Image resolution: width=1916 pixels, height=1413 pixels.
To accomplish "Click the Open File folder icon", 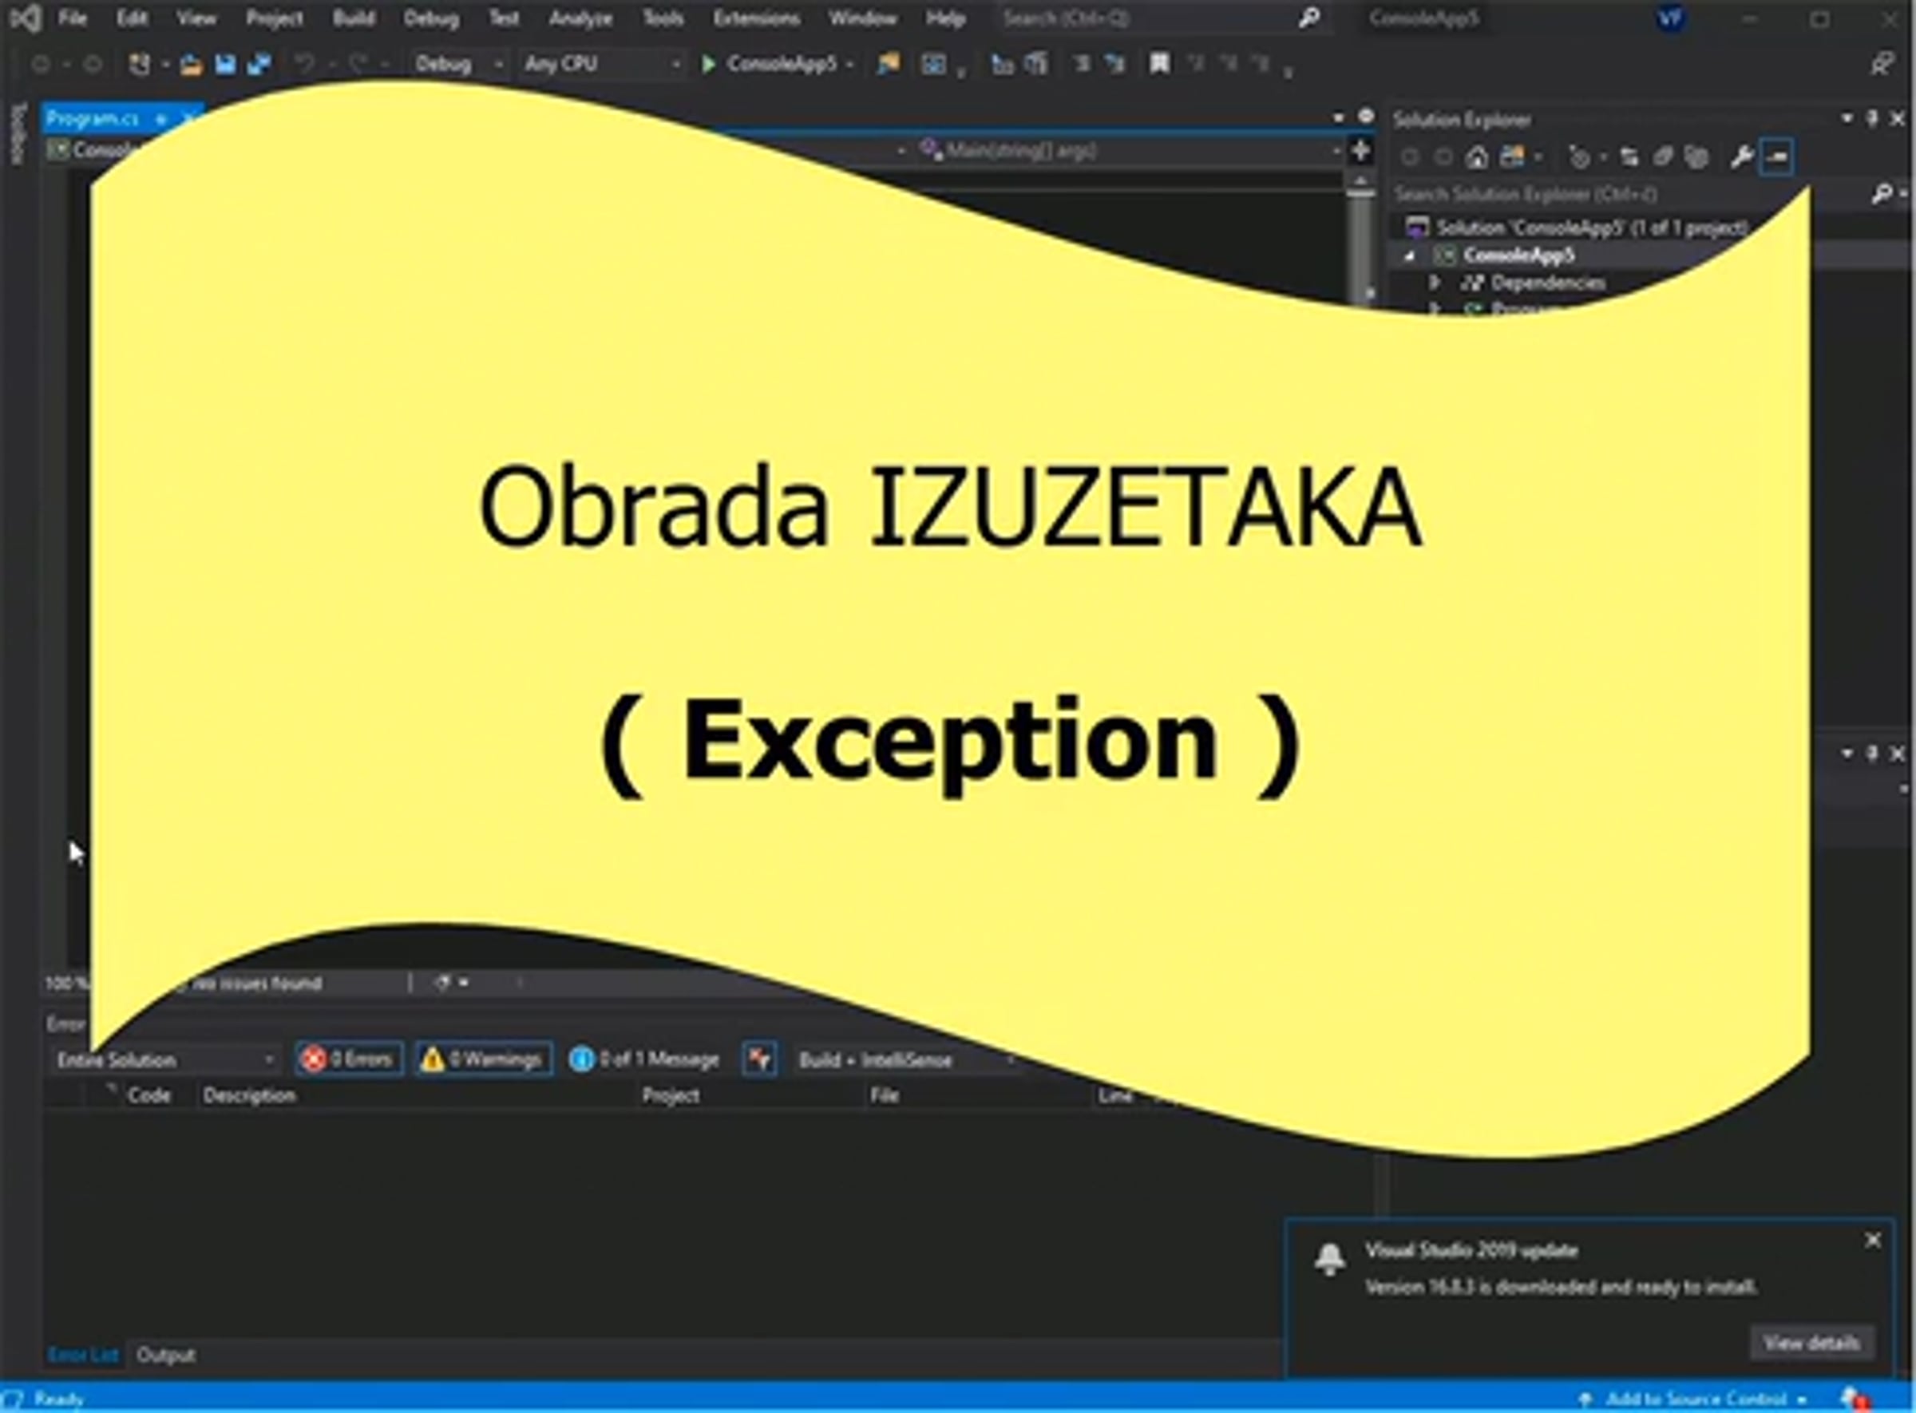I will click(191, 64).
